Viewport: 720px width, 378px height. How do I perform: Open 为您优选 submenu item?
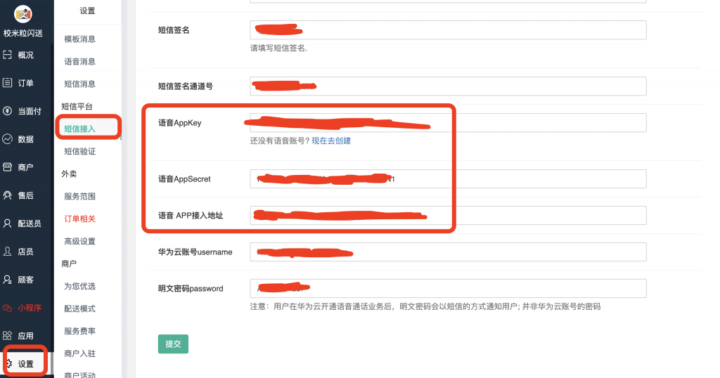point(80,286)
